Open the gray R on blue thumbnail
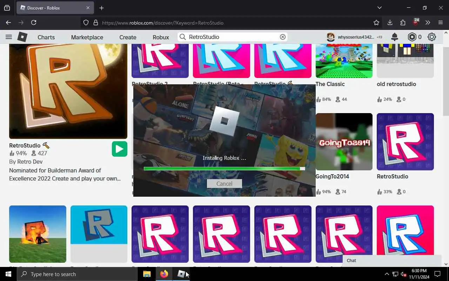449x281 pixels. click(99, 234)
